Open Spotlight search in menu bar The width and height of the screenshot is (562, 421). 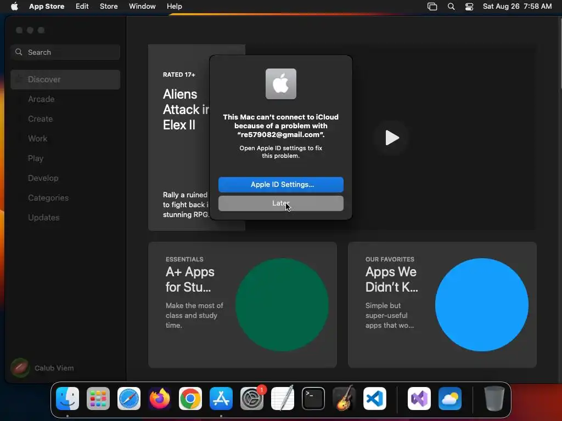pos(451,7)
